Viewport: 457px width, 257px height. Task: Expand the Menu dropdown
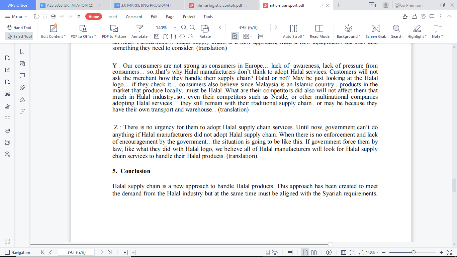pos(17,16)
